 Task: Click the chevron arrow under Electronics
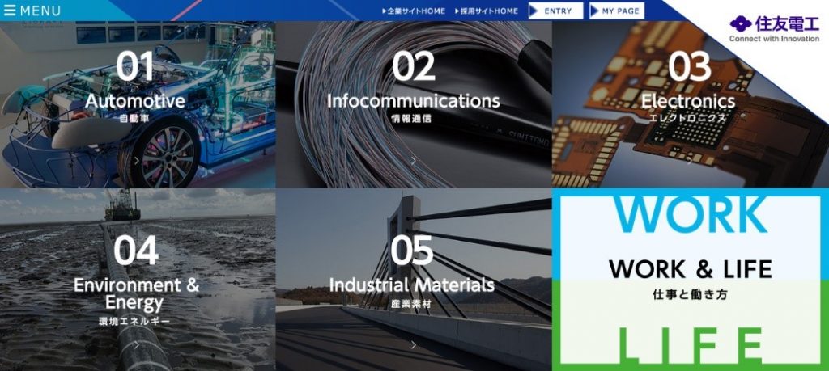(x=690, y=161)
